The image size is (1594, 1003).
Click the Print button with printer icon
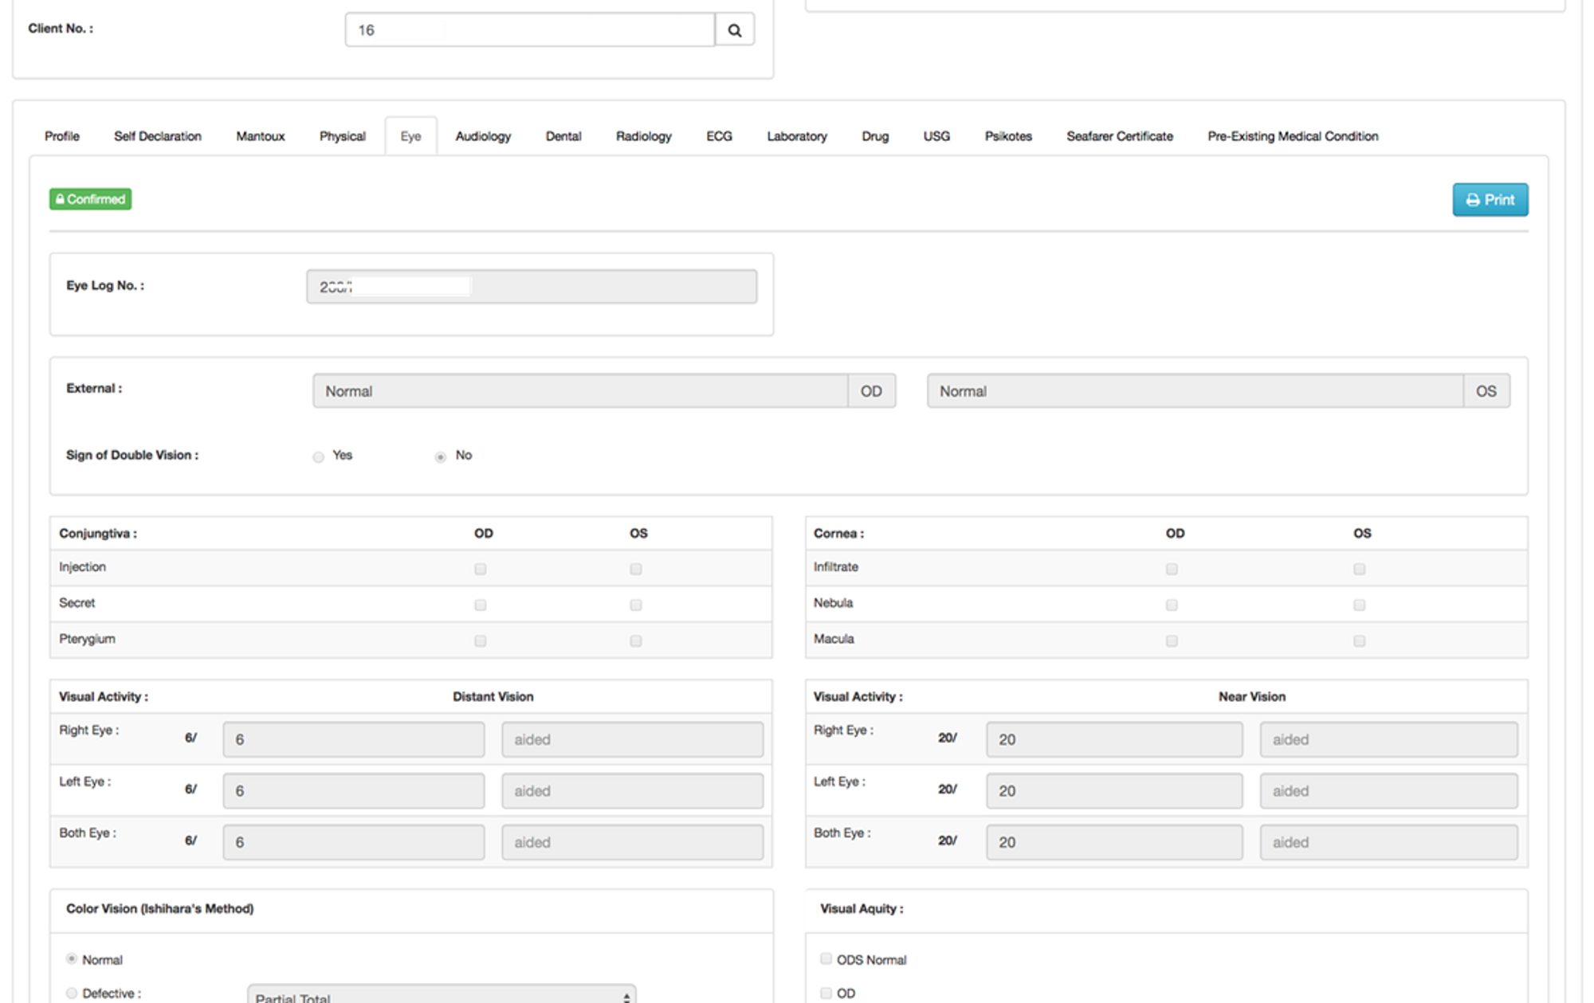coord(1490,200)
